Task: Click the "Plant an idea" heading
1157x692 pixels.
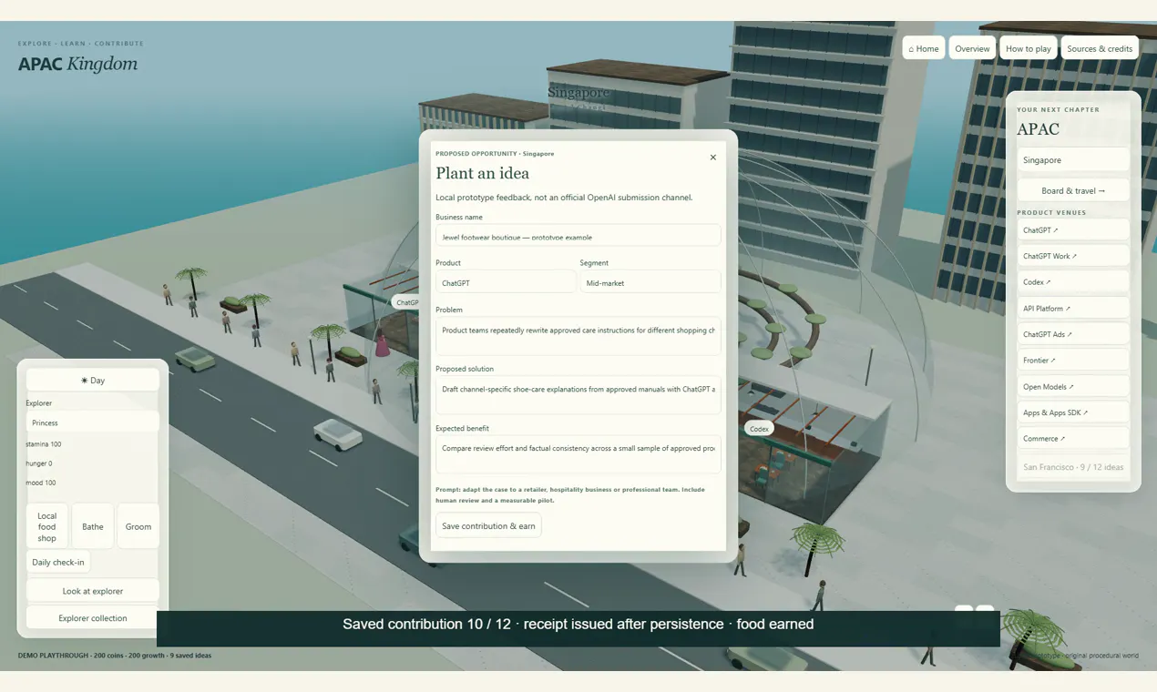Action: [482, 173]
